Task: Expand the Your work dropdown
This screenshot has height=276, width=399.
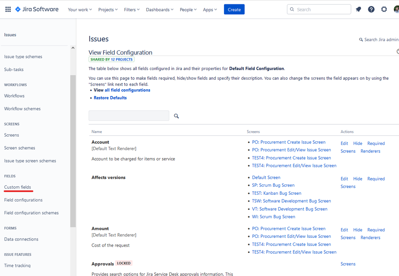Action: click(x=79, y=10)
